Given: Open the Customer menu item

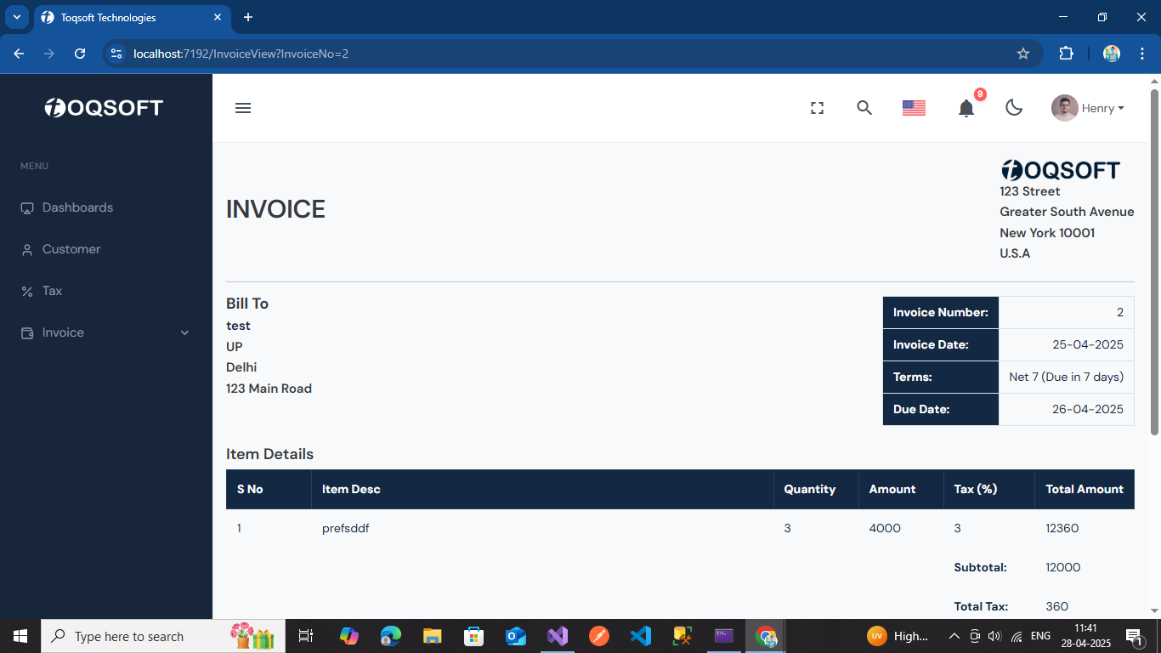Looking at the screenshot, I should 71,249.
